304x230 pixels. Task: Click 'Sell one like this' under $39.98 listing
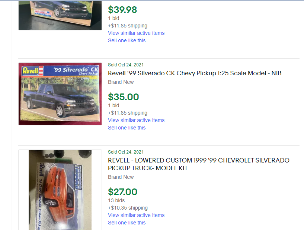point(127,40)
